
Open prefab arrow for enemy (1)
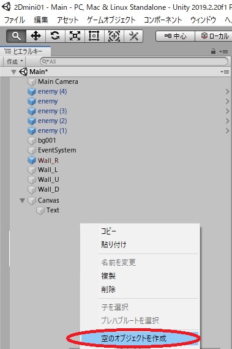pos(227,130)
